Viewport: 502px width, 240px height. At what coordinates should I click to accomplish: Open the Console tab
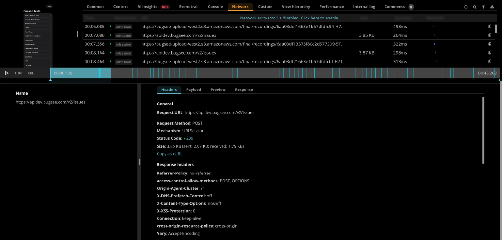coord(215,7)
